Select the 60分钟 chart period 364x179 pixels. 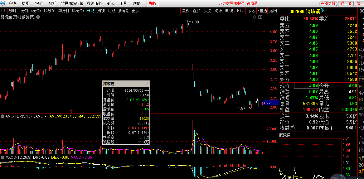78,11
